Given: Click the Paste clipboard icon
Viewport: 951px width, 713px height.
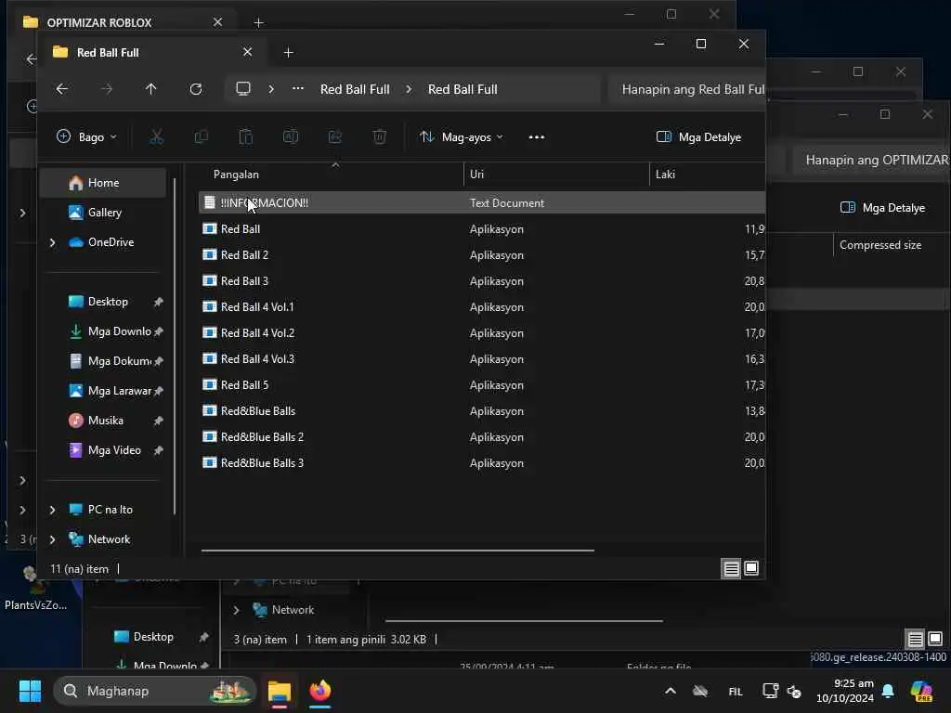Looking at the screenshot, I should 245,137.
